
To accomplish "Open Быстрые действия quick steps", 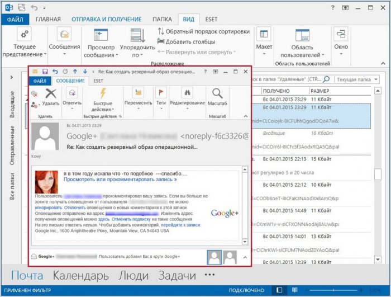I will coord(102,100).
